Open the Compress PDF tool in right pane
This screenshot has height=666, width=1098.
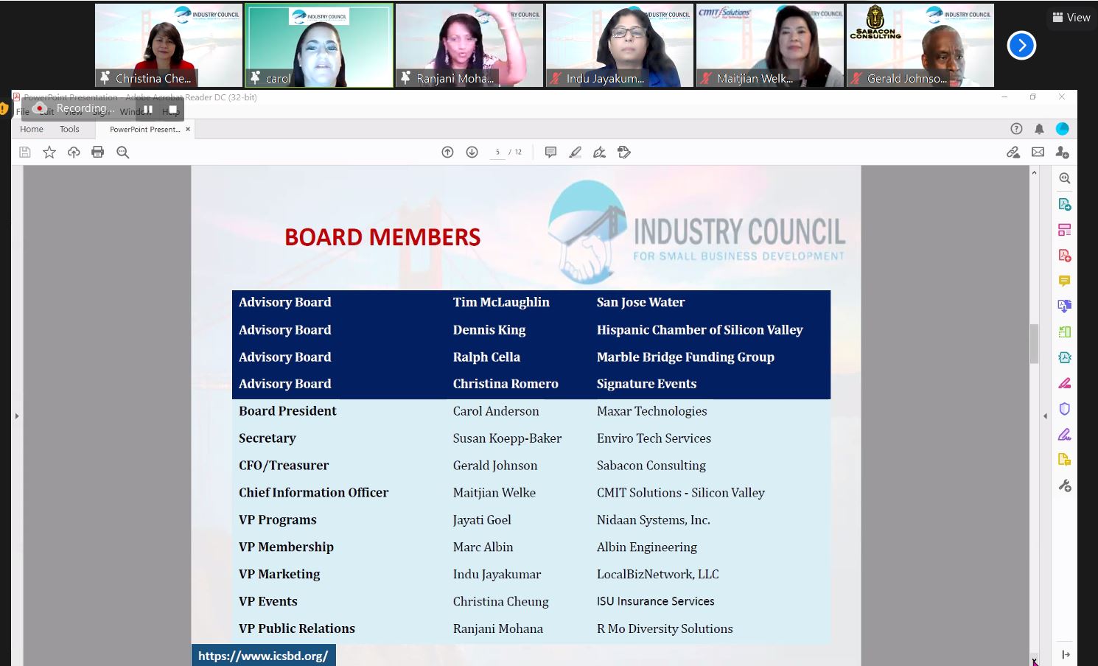point(1065,357)
